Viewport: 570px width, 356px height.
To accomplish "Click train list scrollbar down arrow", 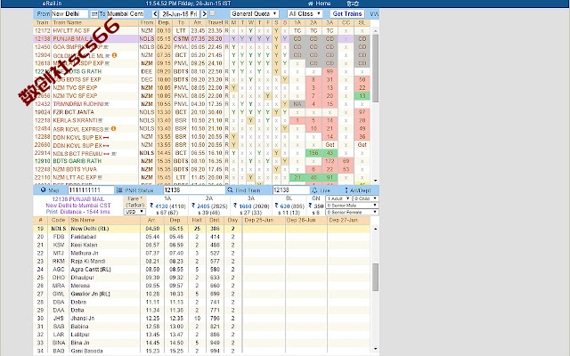I will point(375,181).
